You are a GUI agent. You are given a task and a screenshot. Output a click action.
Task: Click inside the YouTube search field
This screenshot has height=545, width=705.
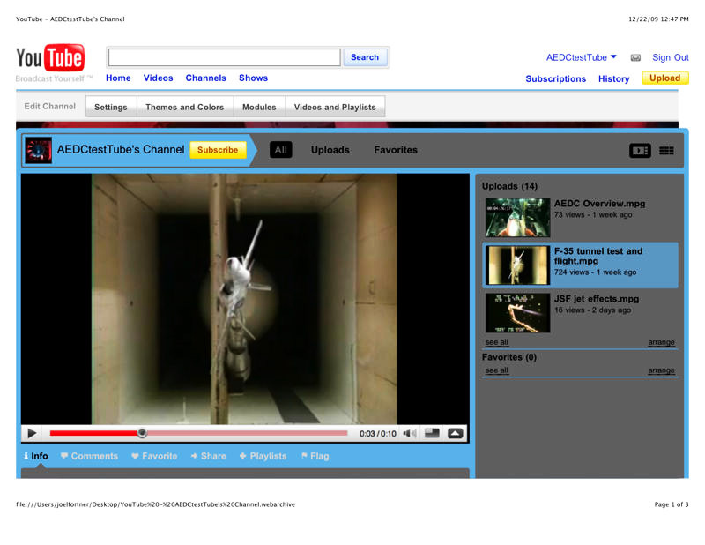tap(224, 57)
